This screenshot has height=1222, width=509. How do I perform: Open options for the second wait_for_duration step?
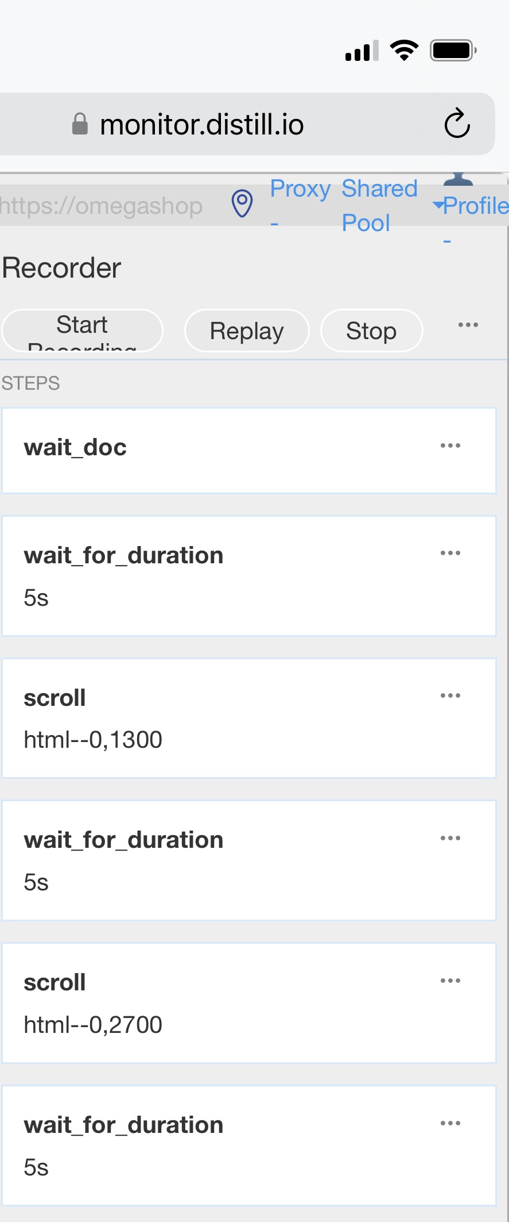coord(450,838)
